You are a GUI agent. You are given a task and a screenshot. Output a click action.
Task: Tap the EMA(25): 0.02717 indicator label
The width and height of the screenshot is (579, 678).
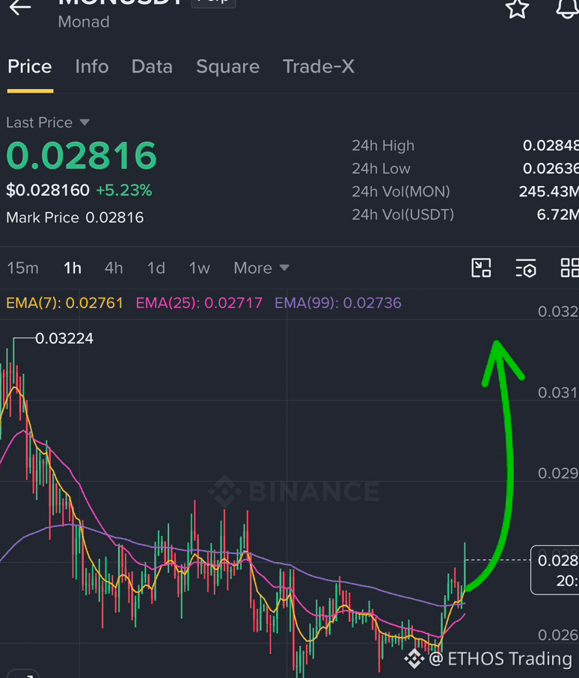point(199,303)
